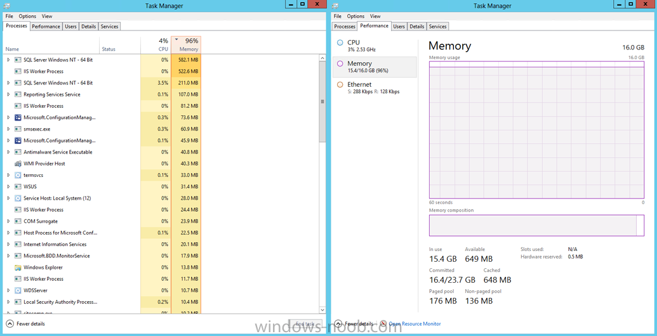
Task: Click the Resource Monitor icon
Action: (383, 324)
